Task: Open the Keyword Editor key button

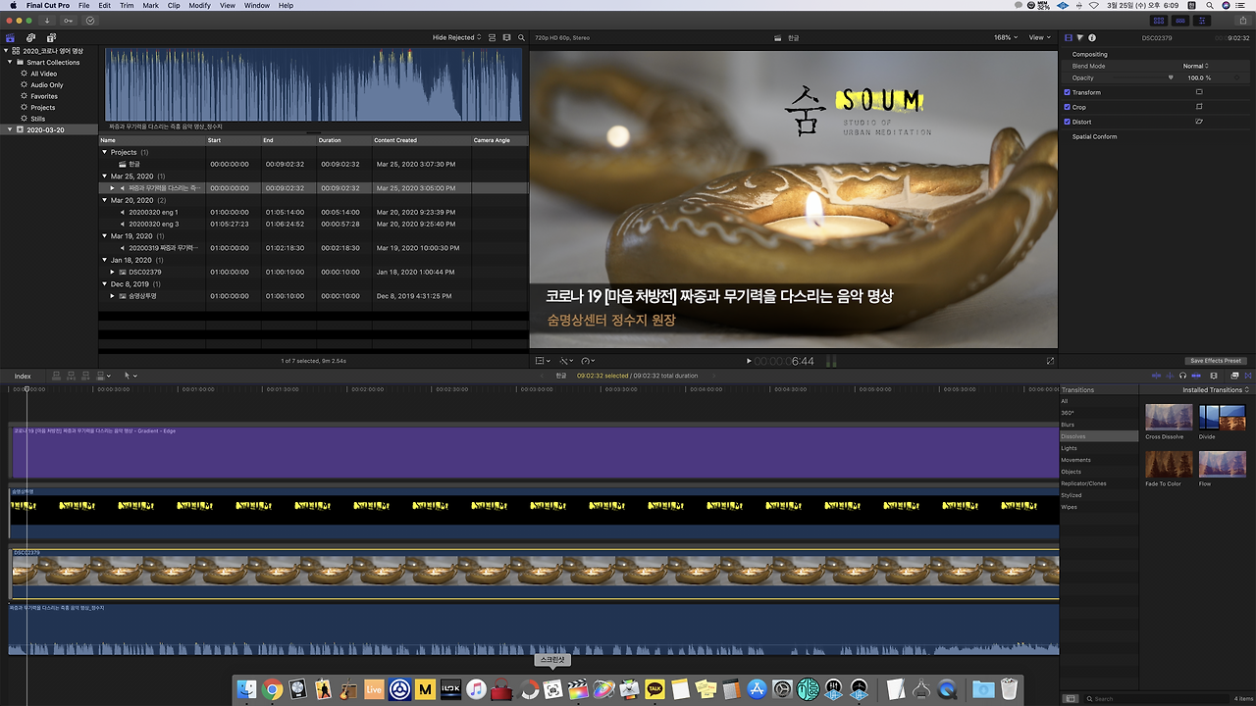Action: click(x=69, y=20)
